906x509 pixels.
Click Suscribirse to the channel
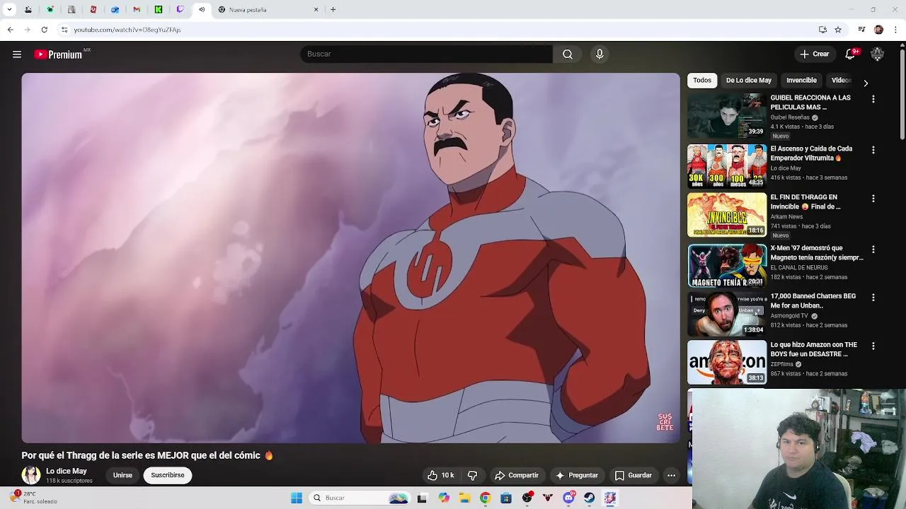[x=168, y=475]
